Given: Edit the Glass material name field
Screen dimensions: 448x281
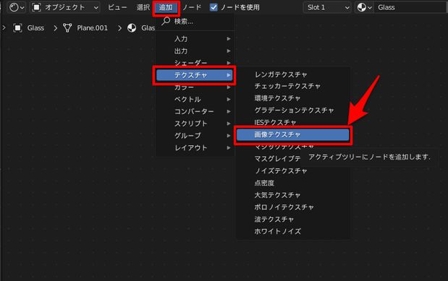Looking at the screenshot, I should [410, 7].
